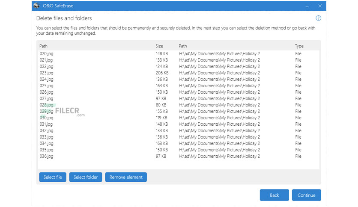Select file 033.jpg in the list

pyautogui.click(x=46, y=137)
